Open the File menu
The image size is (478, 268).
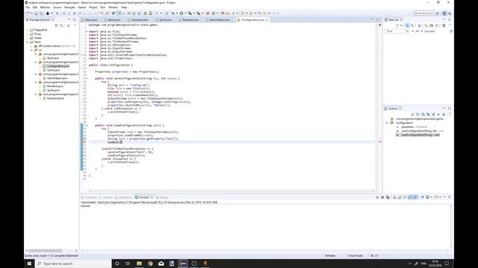click(x=28, y=7)
